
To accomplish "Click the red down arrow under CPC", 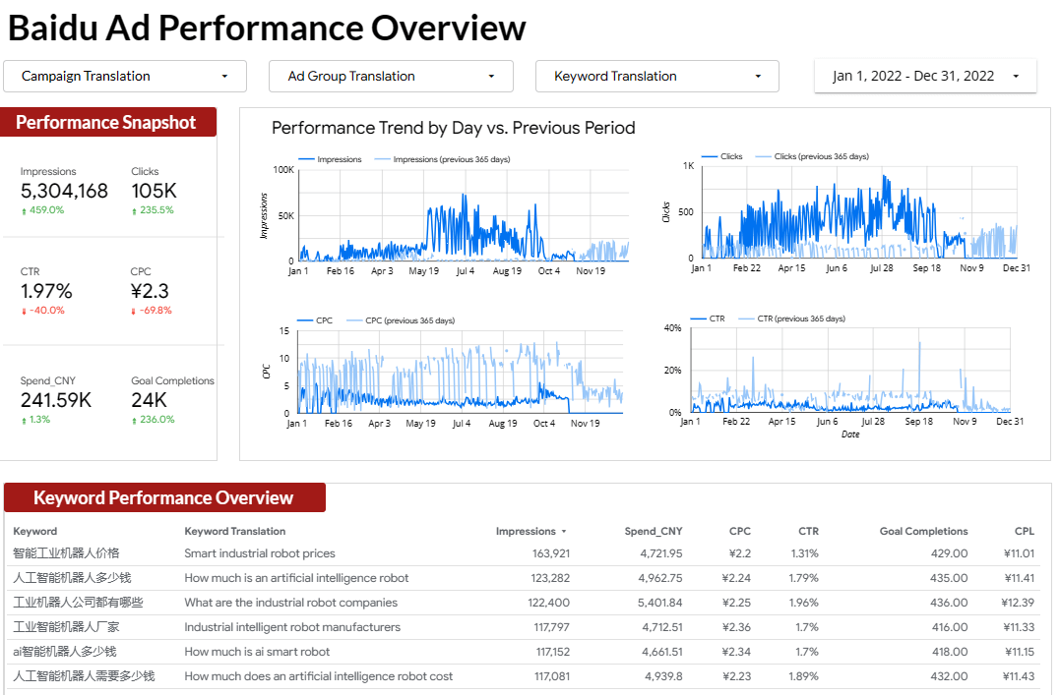I will (x=134, y=311).
